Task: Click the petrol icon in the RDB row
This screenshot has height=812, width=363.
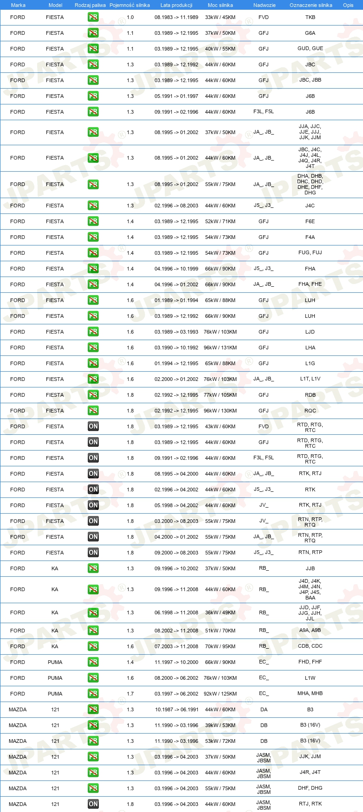Action: [x=93, y=395]
